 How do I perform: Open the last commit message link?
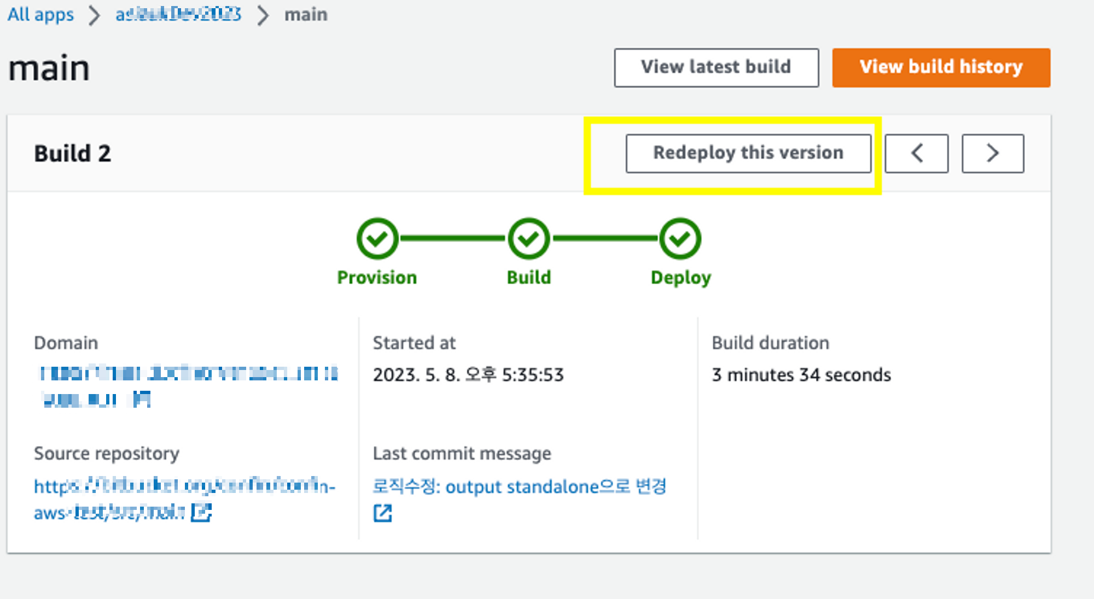click(519, 486)
